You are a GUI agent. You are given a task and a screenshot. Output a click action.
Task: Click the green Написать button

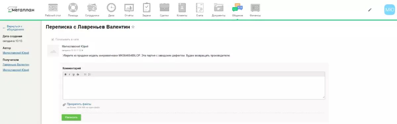tap(71, 117)
